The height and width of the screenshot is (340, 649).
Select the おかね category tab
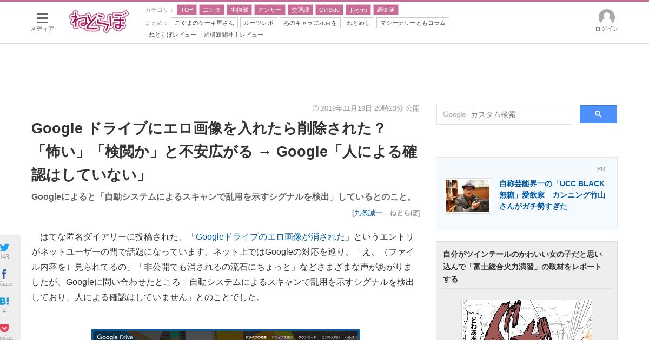coord(358,10)
